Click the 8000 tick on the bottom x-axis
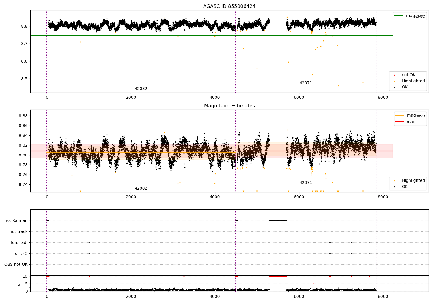The image size is (433, 303). (383, 296)
